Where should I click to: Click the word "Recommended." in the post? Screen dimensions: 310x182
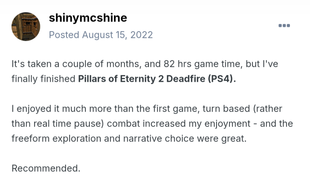46,168
